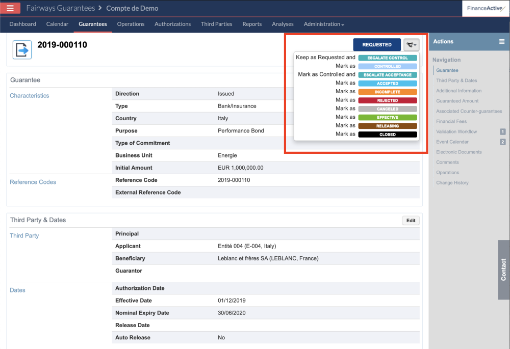This screenshot has width=510, height=349.
Task: Mark guarantee as Closed
Action: pos(388,134)
